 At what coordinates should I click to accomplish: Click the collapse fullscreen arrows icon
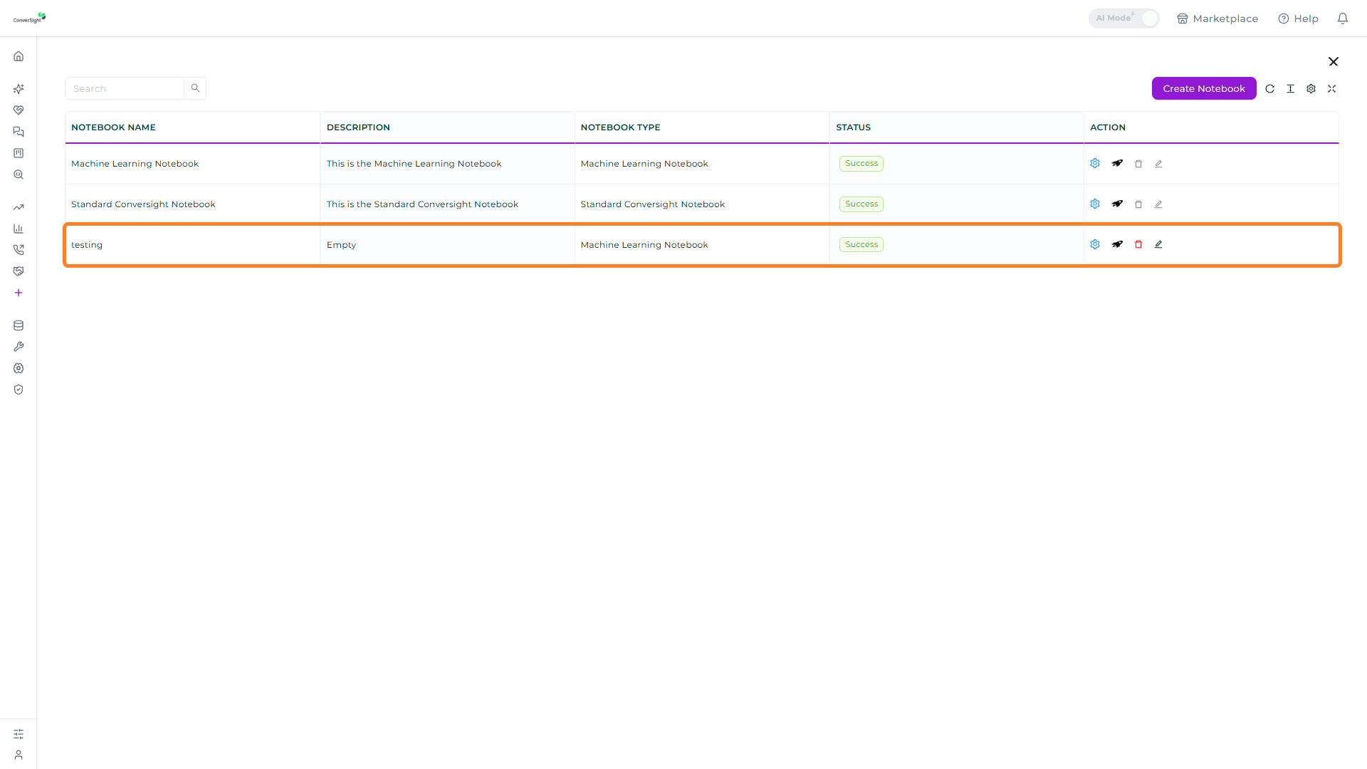click(x=1331, y=89)
